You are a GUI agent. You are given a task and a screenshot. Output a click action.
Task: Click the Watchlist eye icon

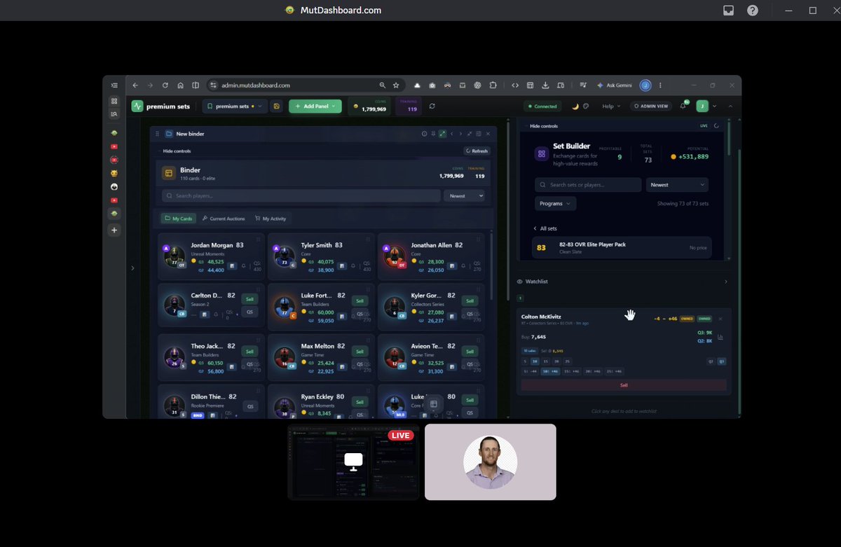pyautogui.click(x=520, y=282)
